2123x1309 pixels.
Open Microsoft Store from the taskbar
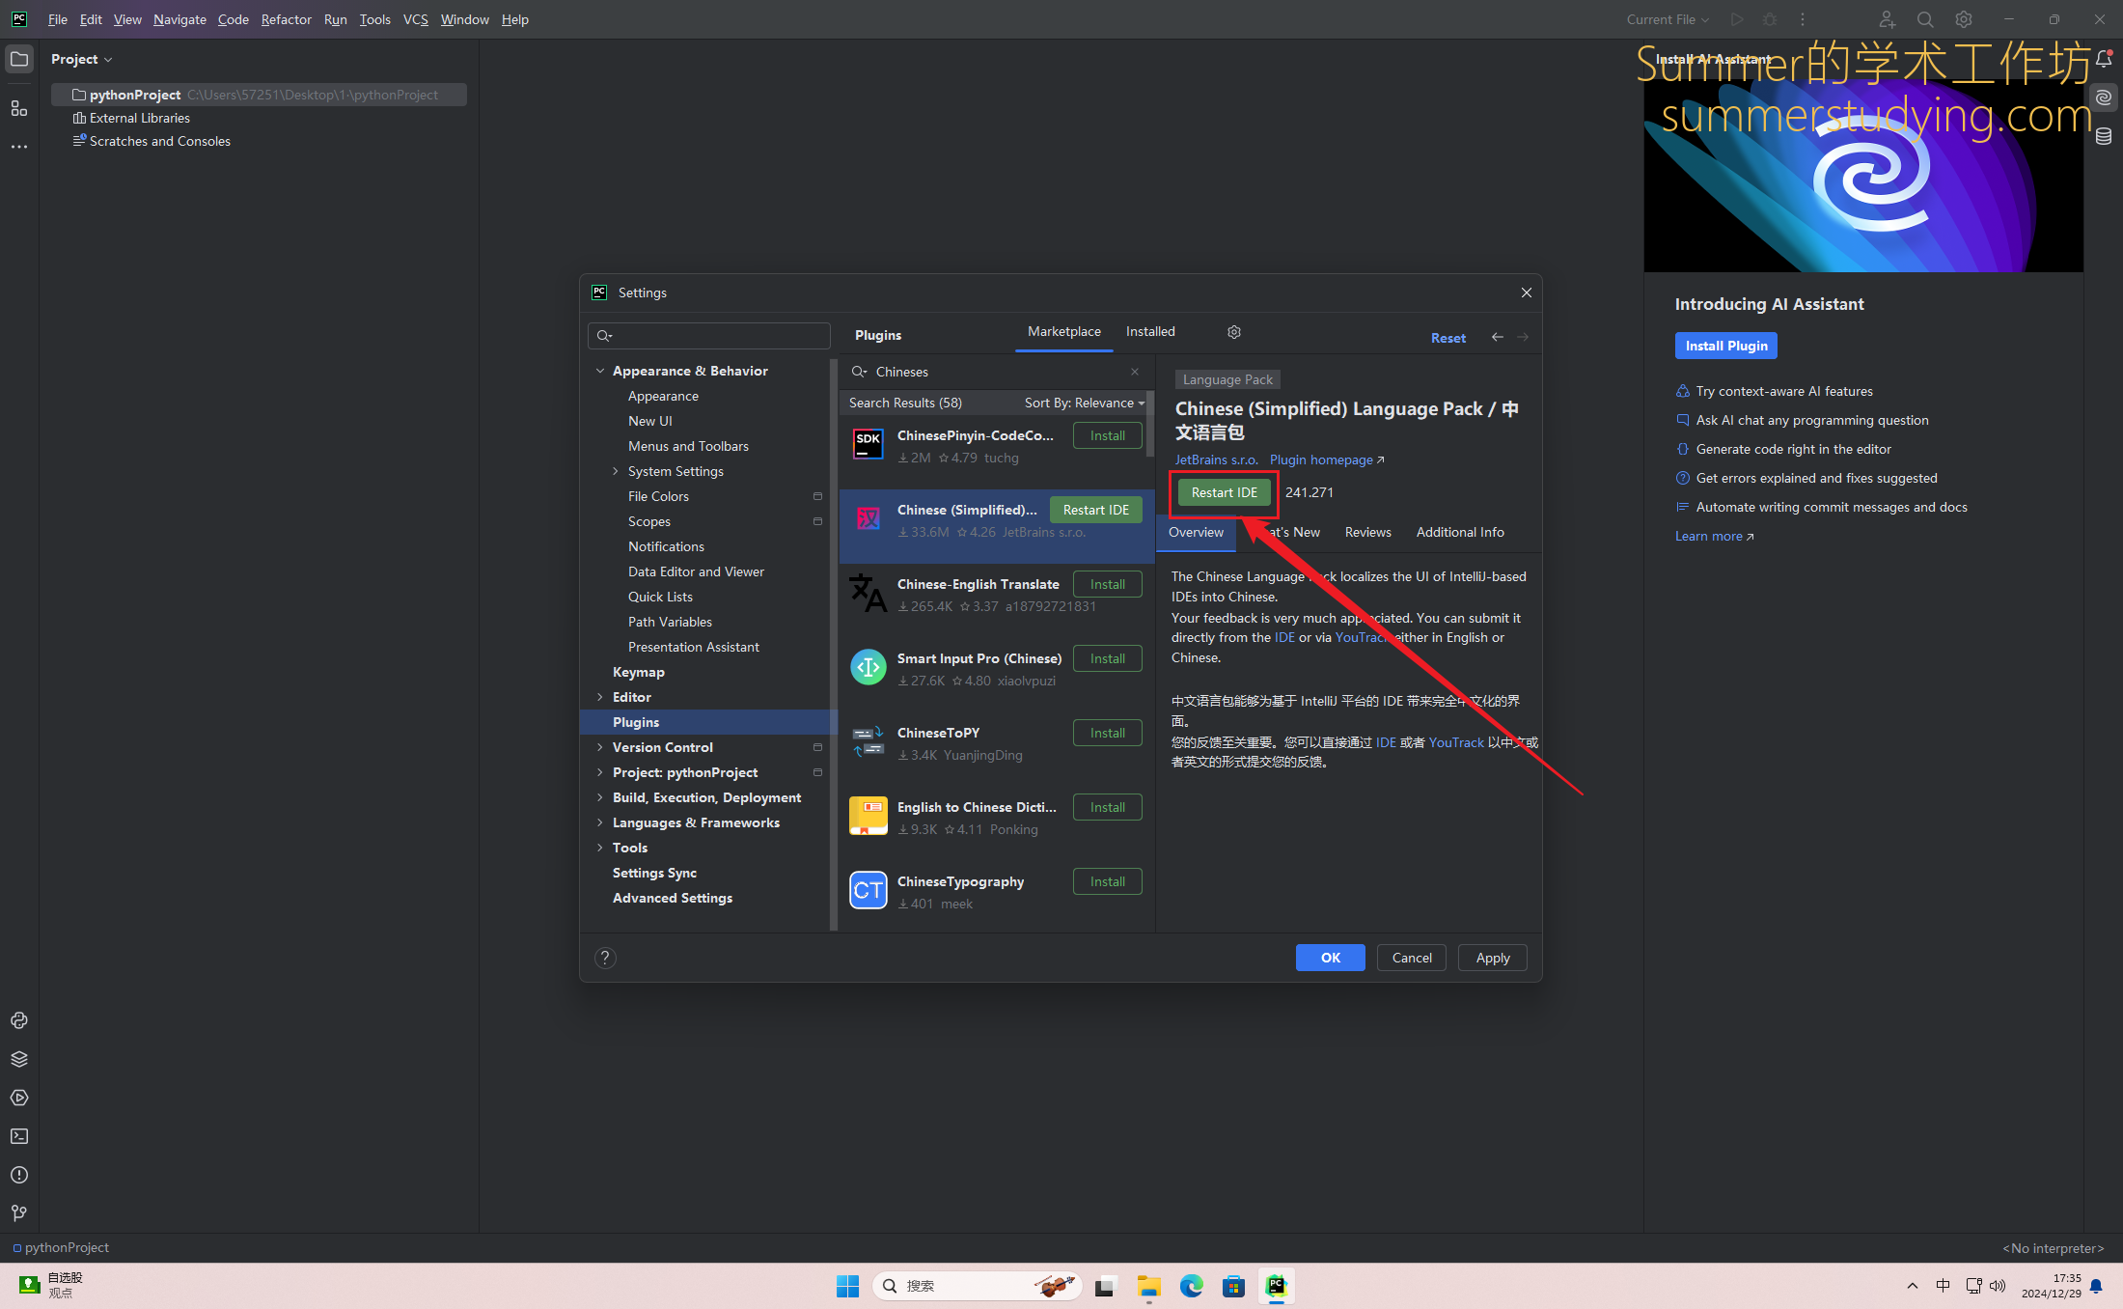1233,1286
